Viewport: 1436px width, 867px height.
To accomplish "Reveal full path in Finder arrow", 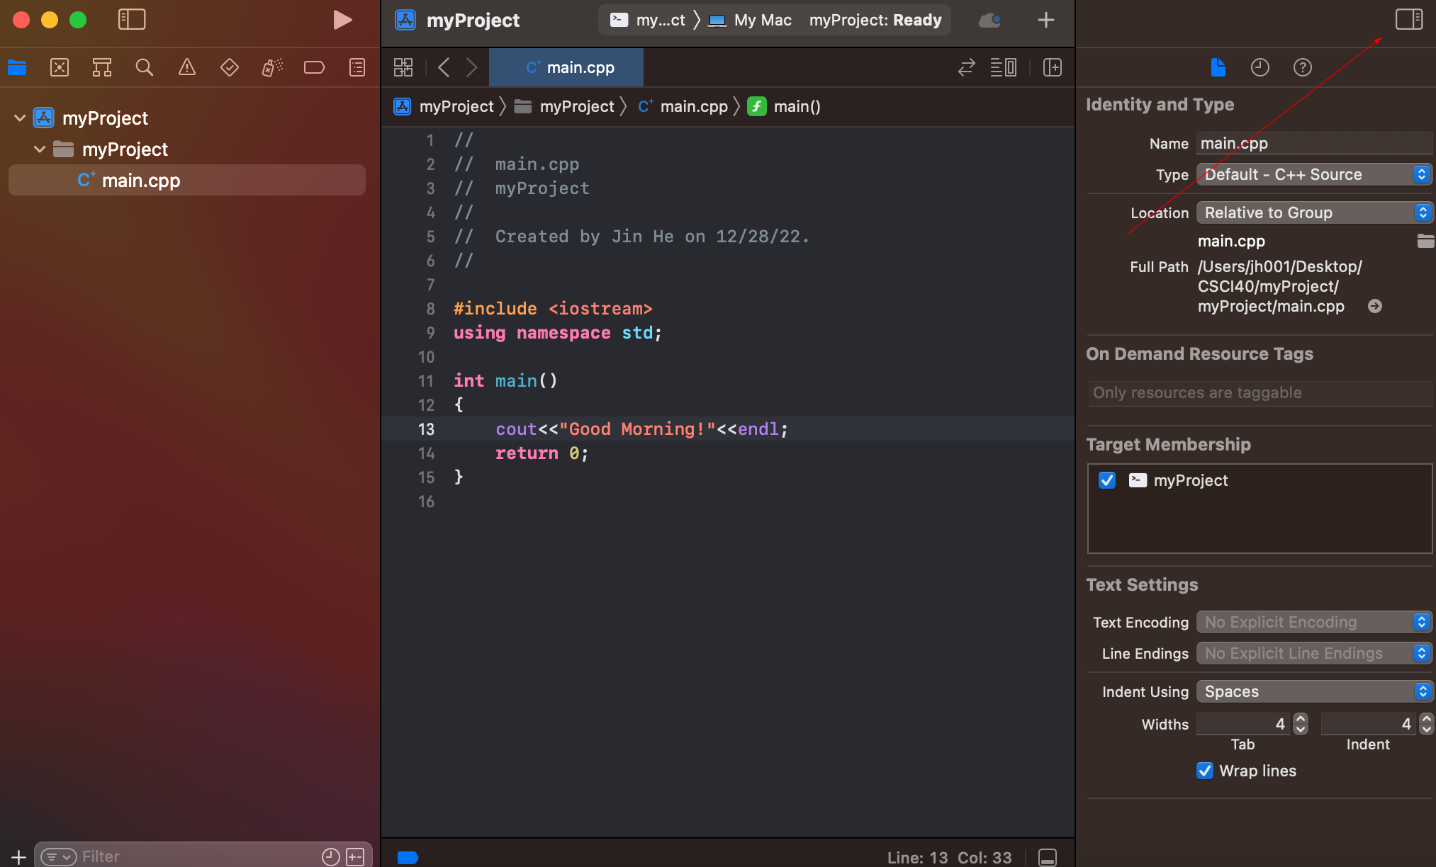I will (1375, 306).
